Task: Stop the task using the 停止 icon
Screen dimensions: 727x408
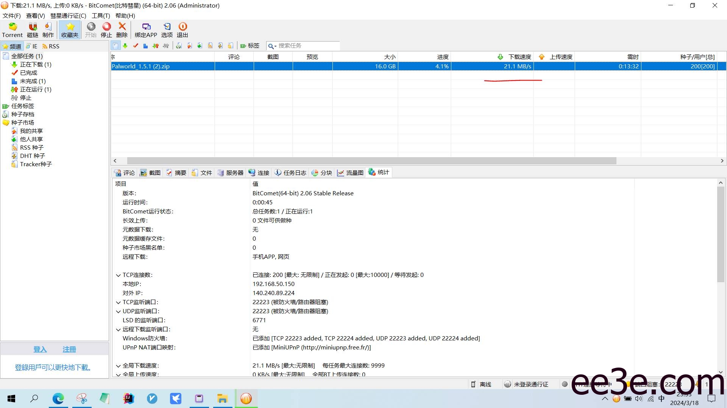Action: point(106,29)
